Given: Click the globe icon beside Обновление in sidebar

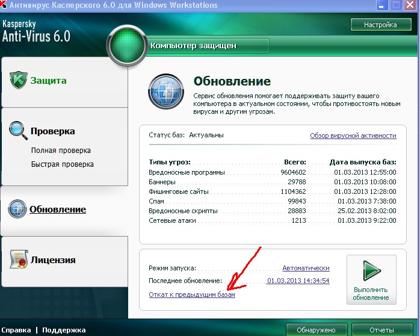Looking at the screenshot, I should point(17,209).
